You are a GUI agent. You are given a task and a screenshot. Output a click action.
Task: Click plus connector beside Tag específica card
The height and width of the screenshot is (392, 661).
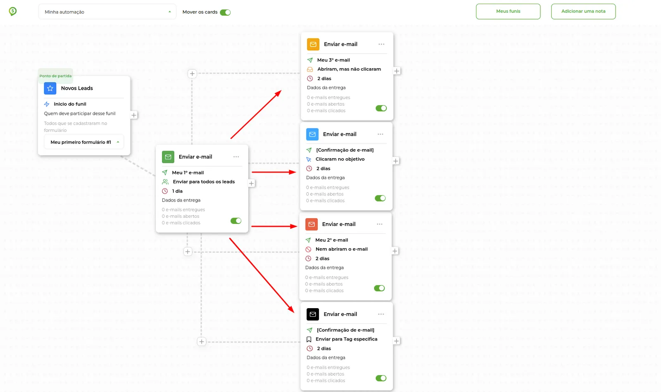pyautogui.click(x=397, y=341)
